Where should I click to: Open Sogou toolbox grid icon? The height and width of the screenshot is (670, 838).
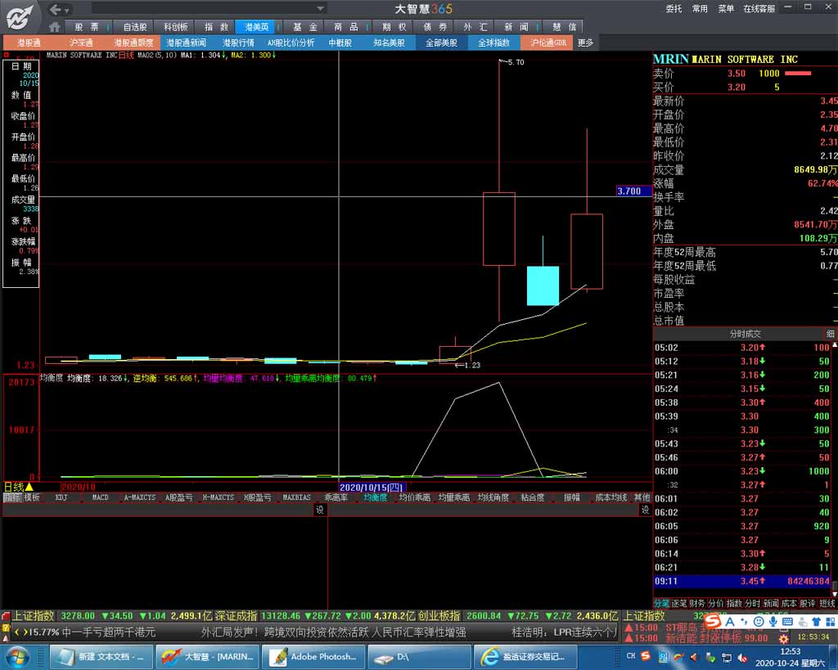click(x=830, y=622)
